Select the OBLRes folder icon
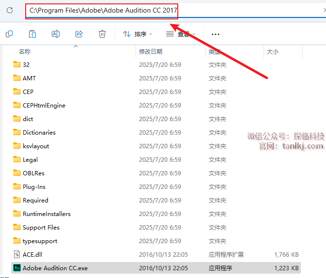Screen dimensions: 326x278 point(17,173)
